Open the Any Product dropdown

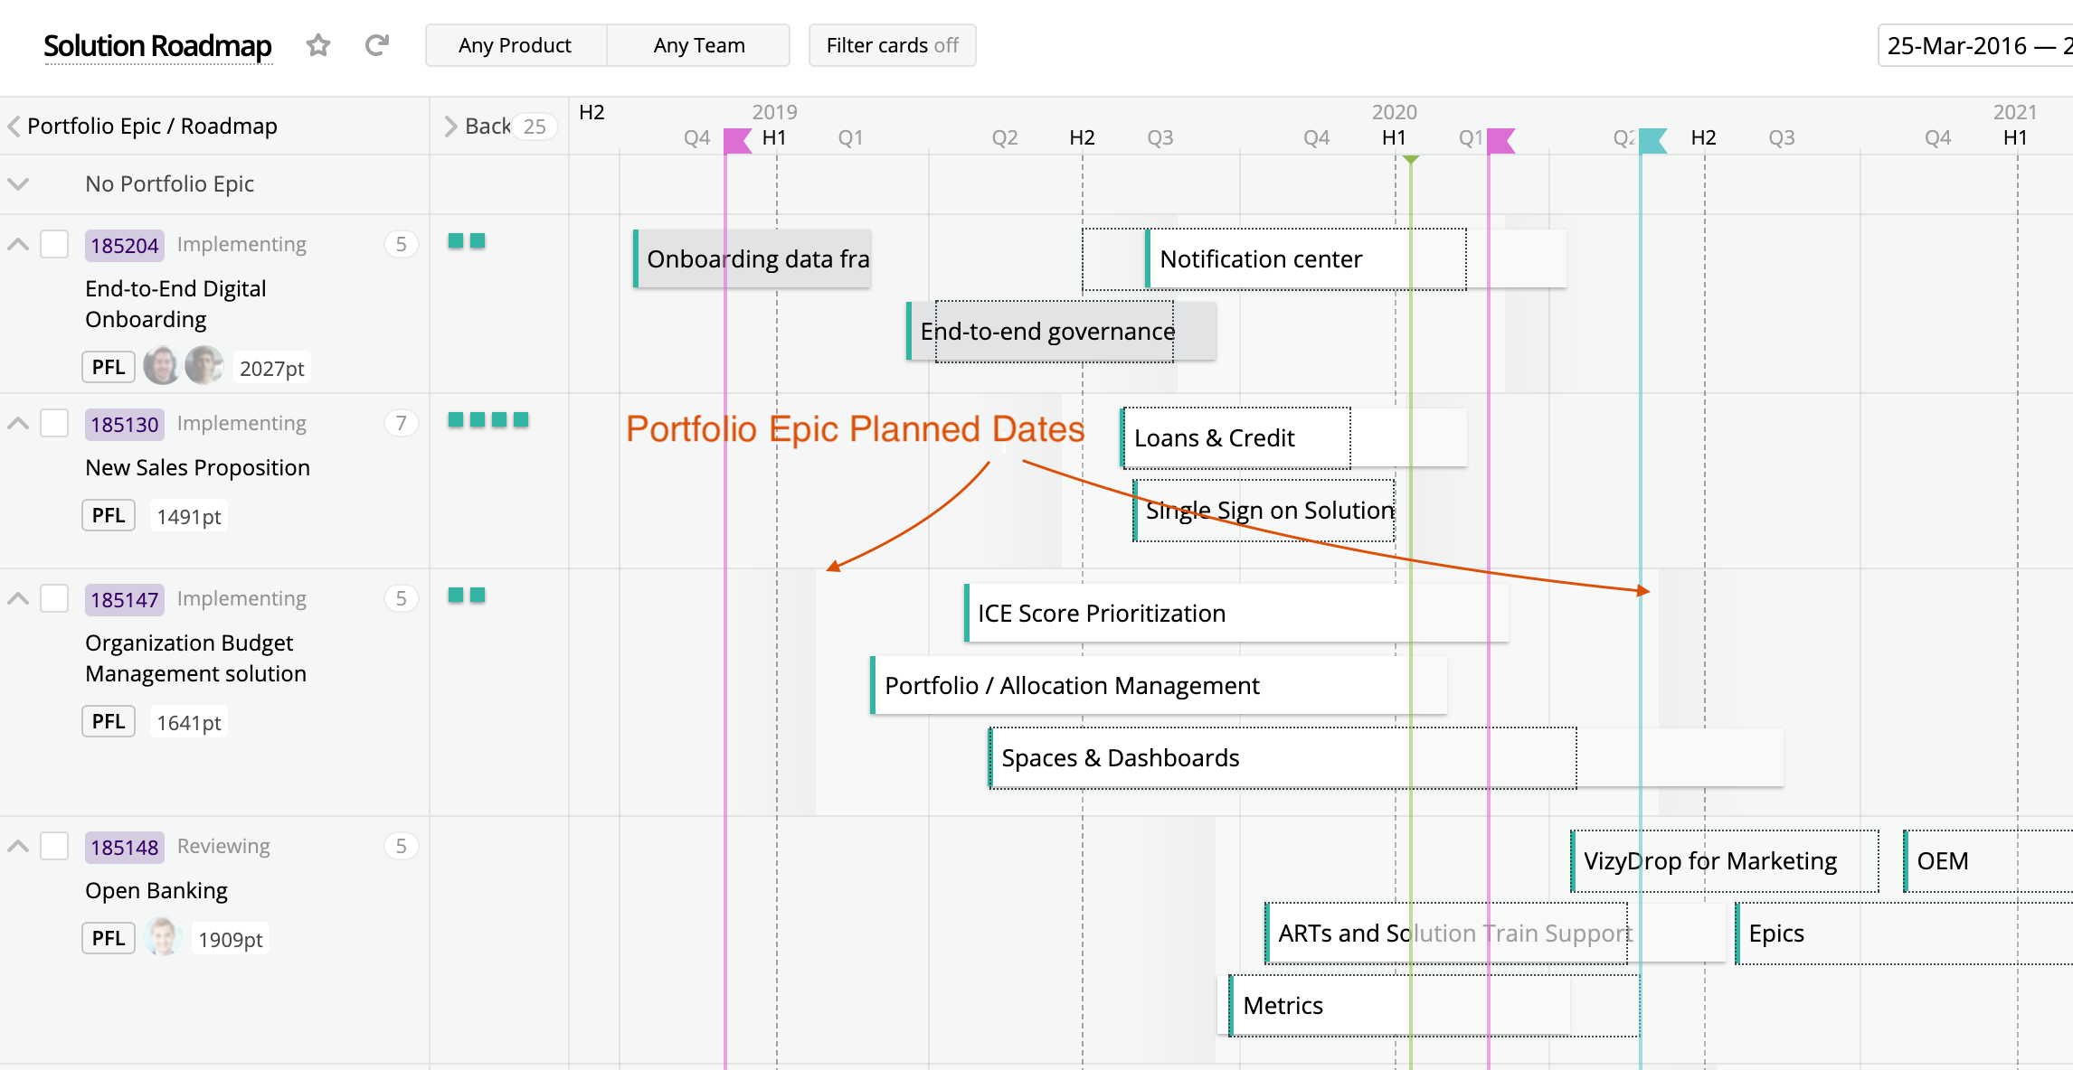click(x=514, y=44)
